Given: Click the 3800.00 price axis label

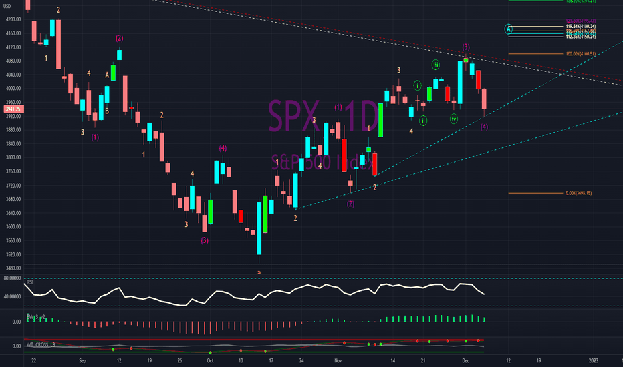Looking at the screenshot, I should 13,157.
